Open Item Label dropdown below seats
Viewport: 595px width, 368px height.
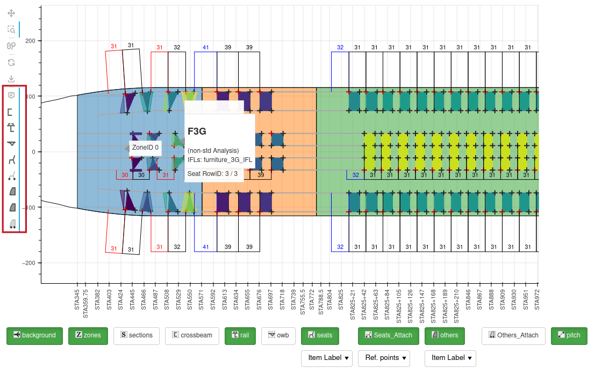pyautogui.click(x=329, y=358)
